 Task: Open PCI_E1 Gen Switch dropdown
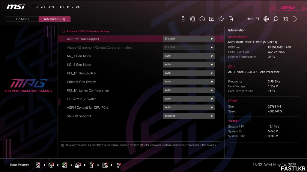[x=189, y=73]
